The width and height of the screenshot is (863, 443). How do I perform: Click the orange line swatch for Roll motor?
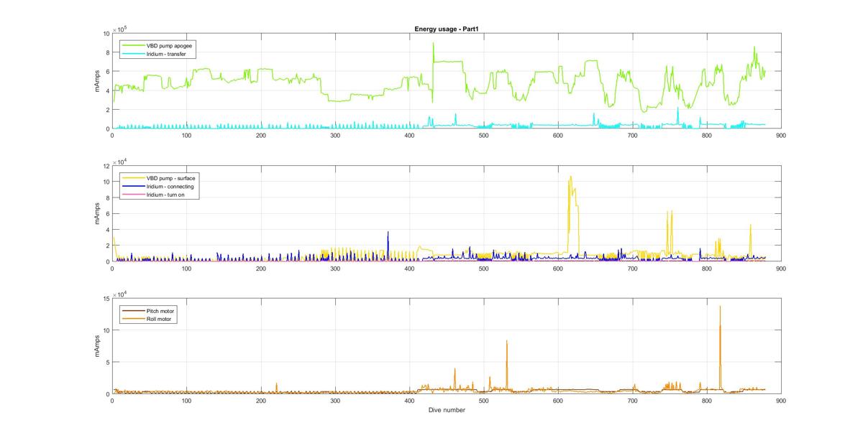click(x=133, y=320)
